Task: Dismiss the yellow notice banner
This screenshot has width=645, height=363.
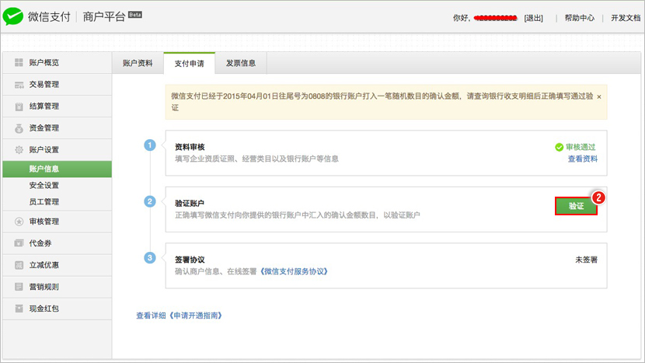Action: [598, 96]
